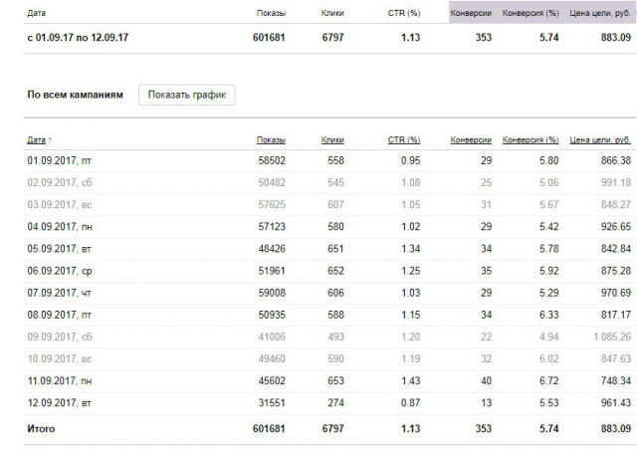637x452 pixels.
Task: Click impressions value 58502
Action: click(x=272, y=160)
